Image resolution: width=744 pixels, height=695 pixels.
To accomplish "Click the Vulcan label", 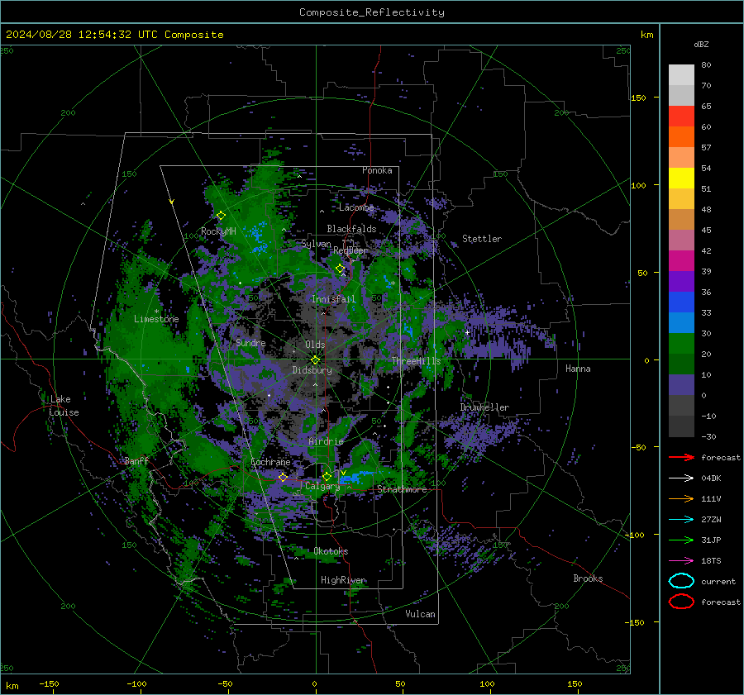I will coord(420,614).
